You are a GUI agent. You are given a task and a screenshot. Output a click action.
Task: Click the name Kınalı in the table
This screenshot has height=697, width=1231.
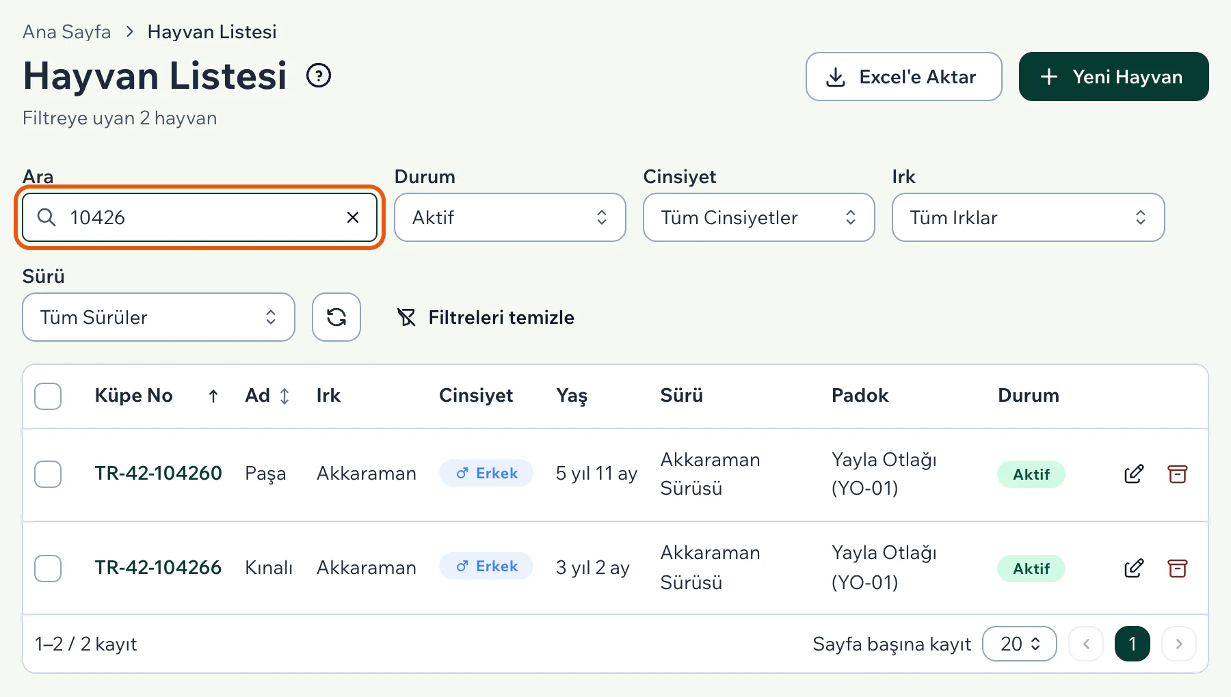(269, 568)
